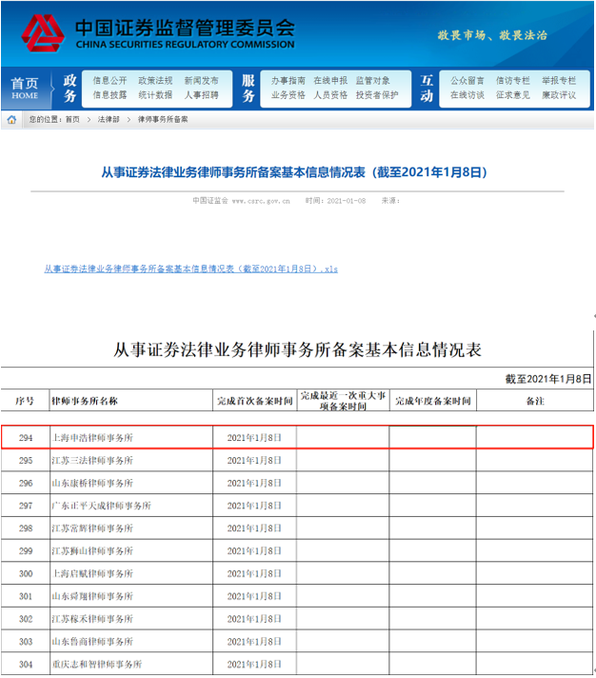
Task: Click the 序号 column header
Action: [25, 401]
